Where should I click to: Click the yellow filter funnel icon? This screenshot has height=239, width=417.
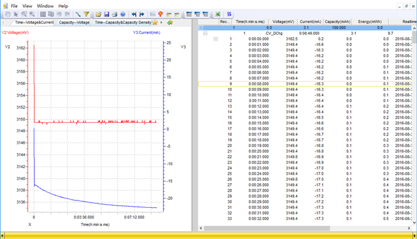coord(86,14)
